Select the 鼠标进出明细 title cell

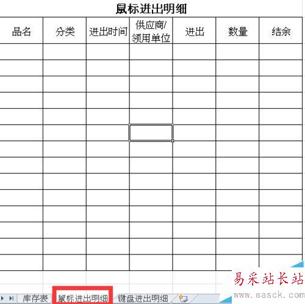[x=151, y=9]
